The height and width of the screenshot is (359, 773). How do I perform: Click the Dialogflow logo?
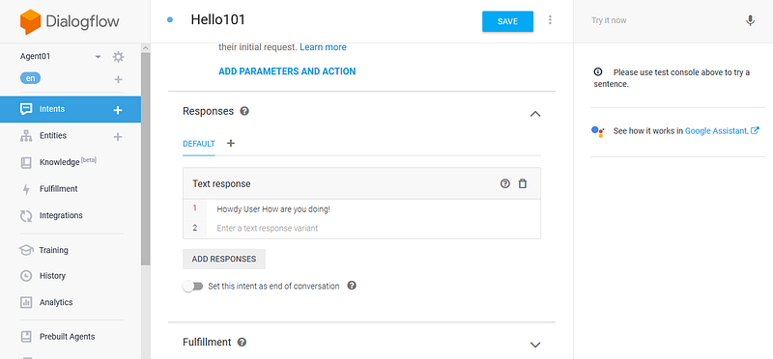pyautogui.click(x=70, y=21)
